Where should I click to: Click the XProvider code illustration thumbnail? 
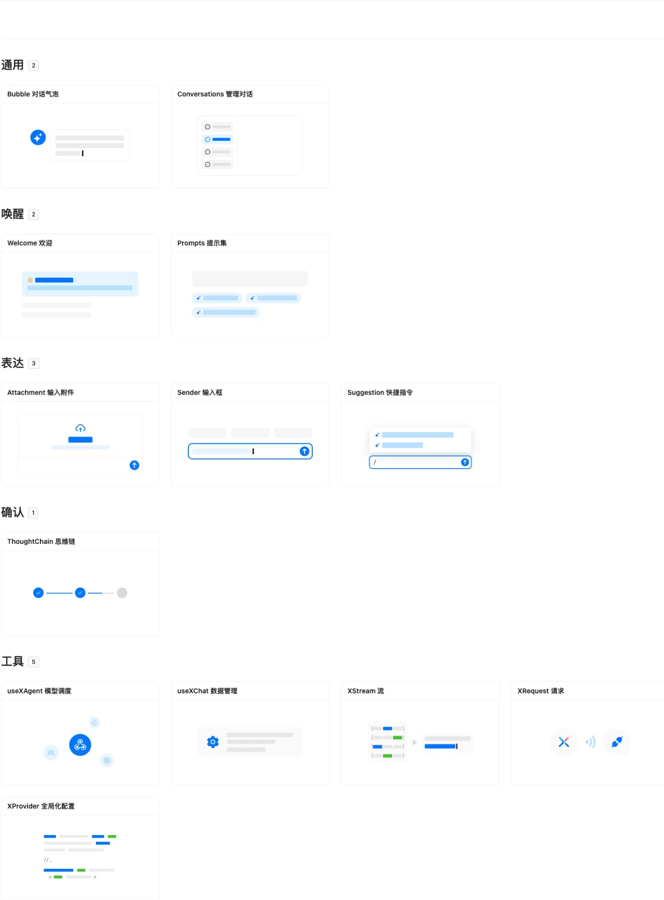80,856
